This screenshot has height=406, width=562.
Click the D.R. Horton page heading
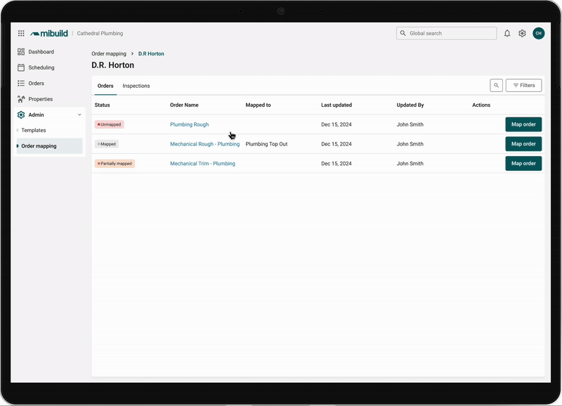tap(112, 65)
